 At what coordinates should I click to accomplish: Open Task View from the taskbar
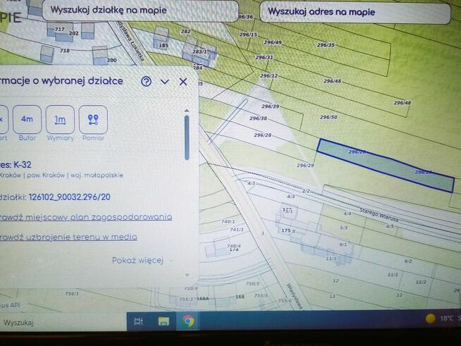(138, 321)
